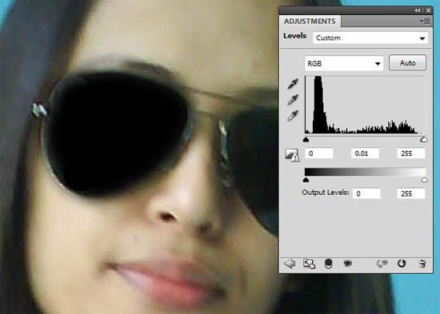The height and width of the screenshot is (314, 440).
Task: Click the return to adjustment list arrow
Action: (x=290, y=264)
